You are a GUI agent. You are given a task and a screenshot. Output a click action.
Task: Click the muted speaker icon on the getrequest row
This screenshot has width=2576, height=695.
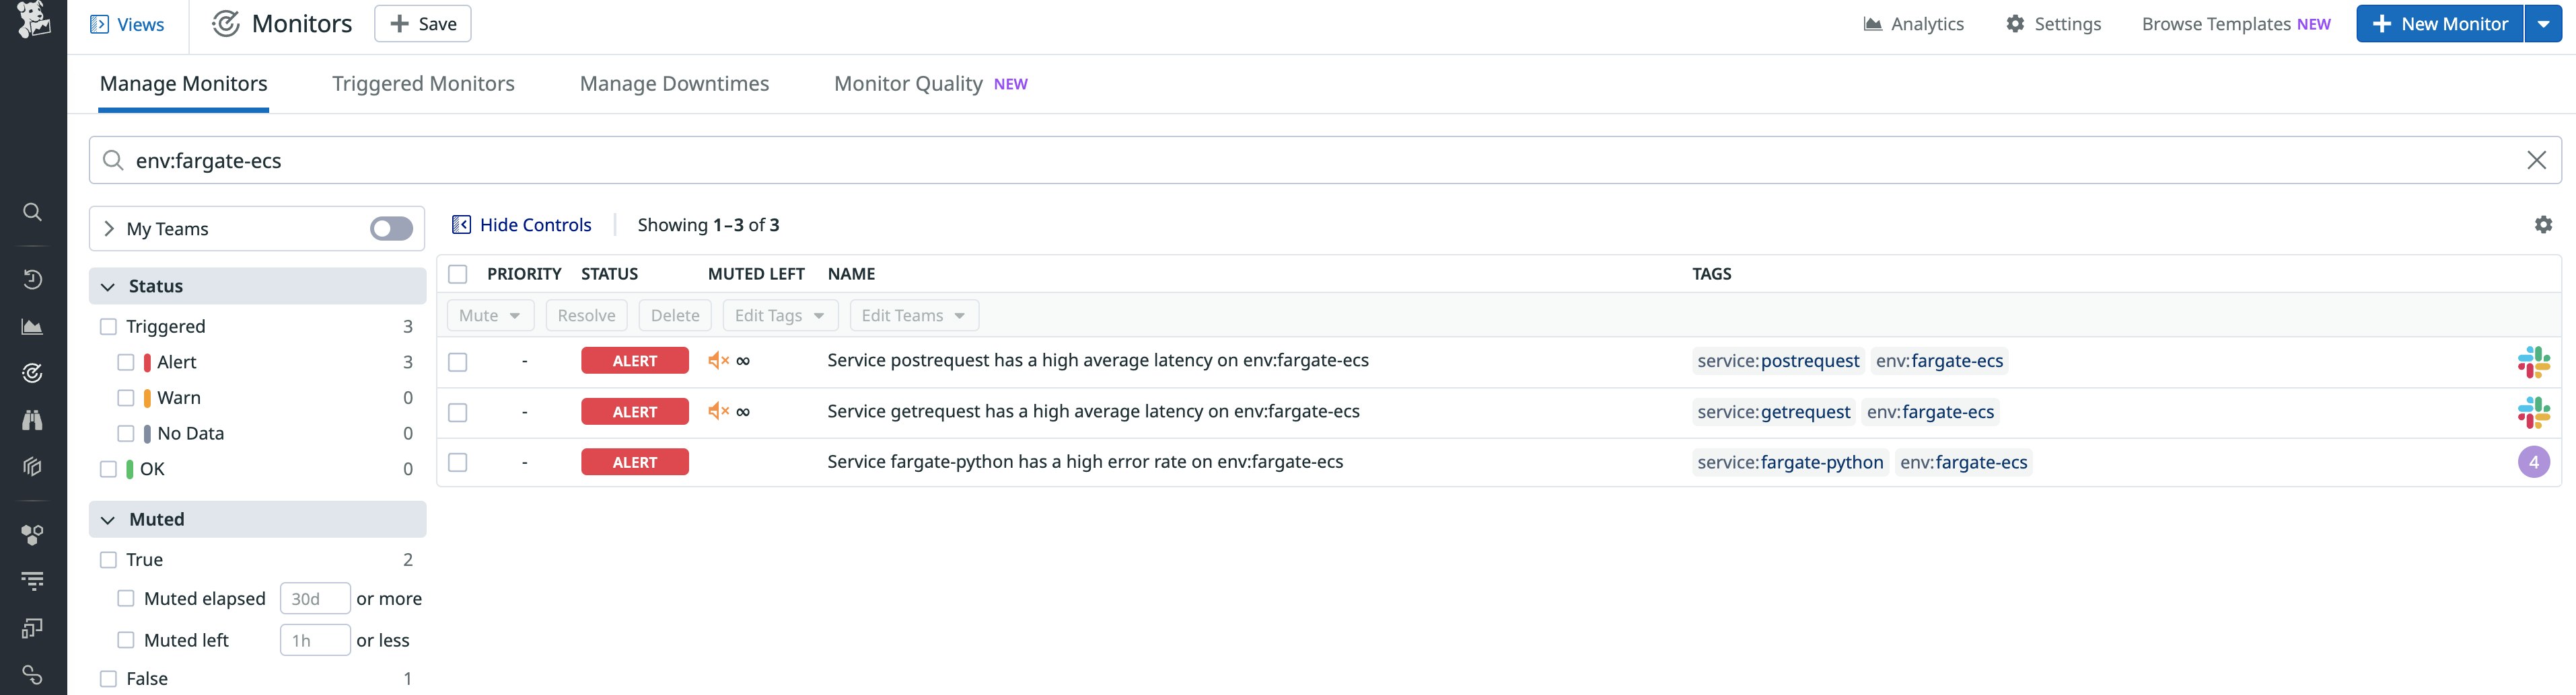(x=718, y=411)
